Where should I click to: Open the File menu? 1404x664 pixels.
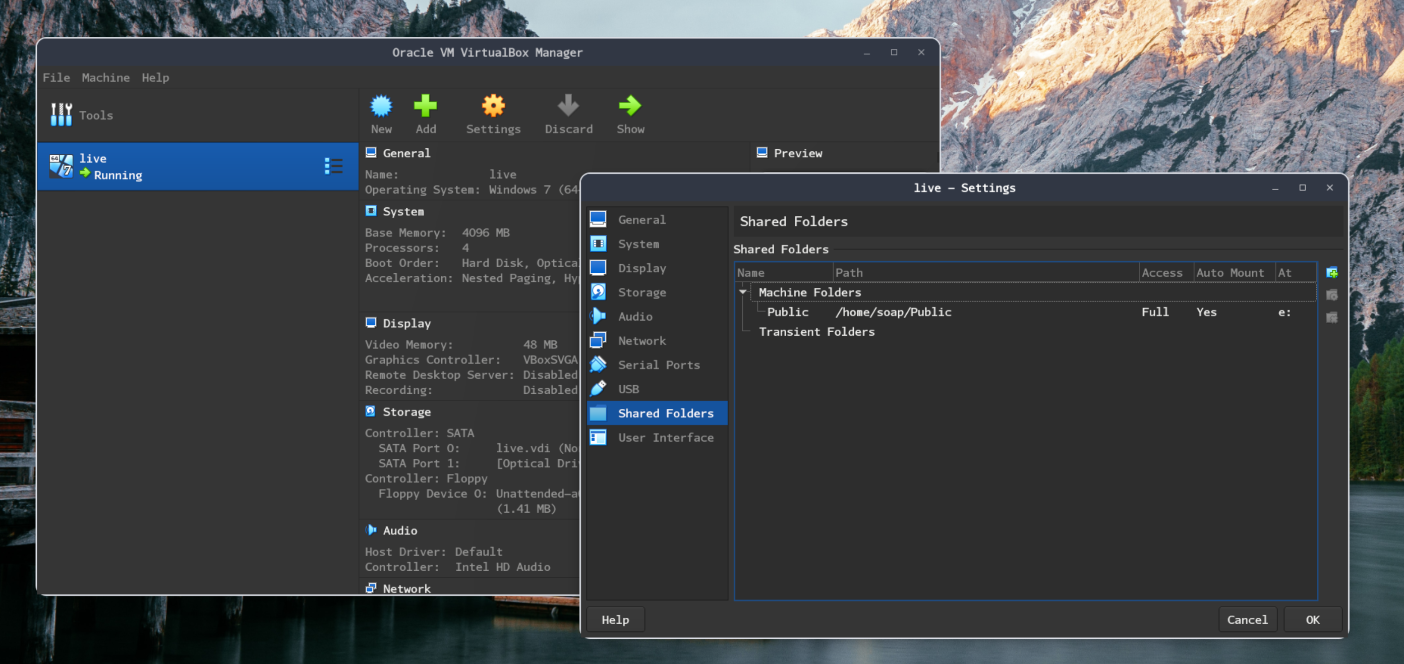tap(56, 77)
